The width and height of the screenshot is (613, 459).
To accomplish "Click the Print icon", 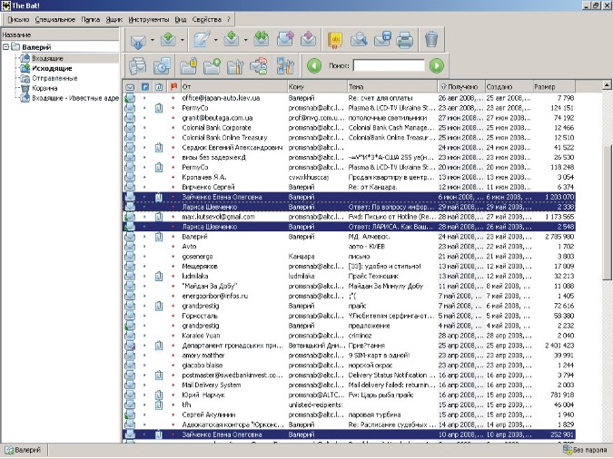I will 405,39.
